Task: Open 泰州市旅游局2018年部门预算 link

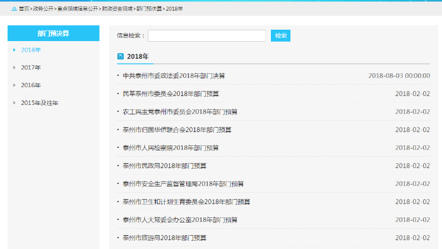Action: point(164,238)
